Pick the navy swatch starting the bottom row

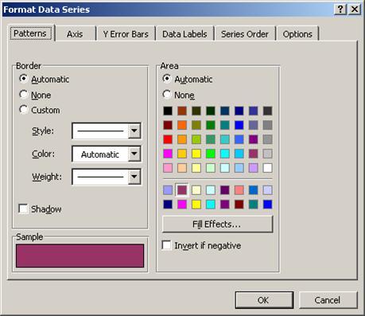click(168, 205)
